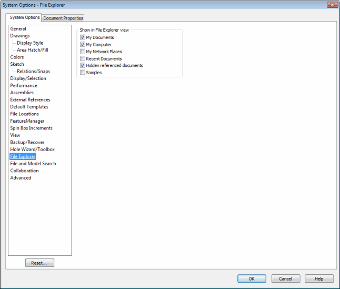Select Display Style under Drawings

tap(30, 43)
